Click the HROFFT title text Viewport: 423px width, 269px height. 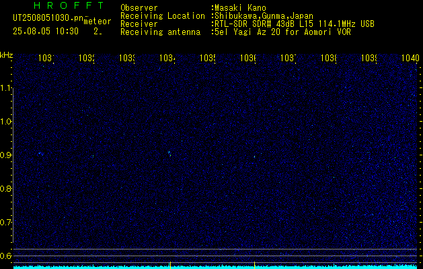pyautogui.click(x=69, y=5)
